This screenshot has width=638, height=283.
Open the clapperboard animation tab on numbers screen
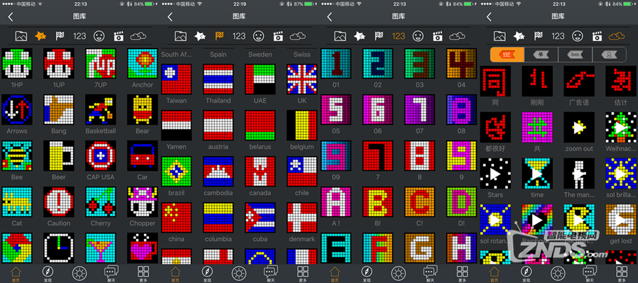(437, 36)
